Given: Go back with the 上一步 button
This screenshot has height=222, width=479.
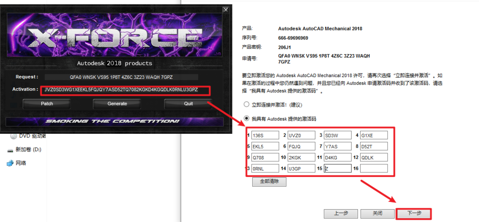Looking at the screenshot, I should (341, 214).
